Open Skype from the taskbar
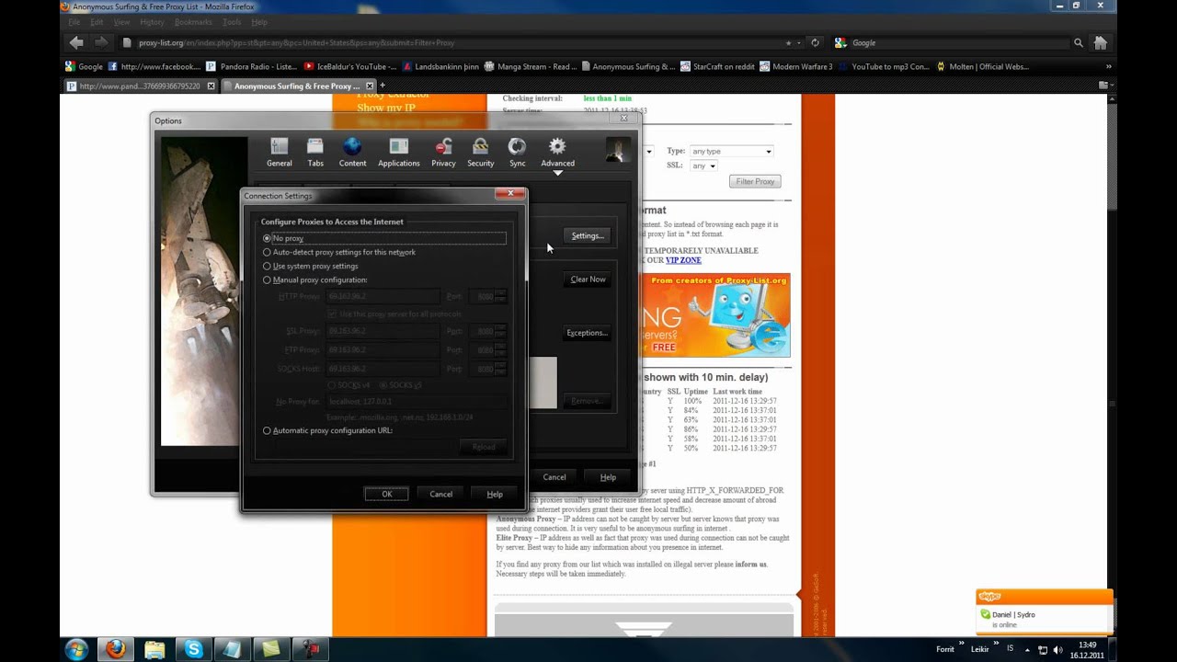The height and width of the screenshot is (662, 1177). click(193, 649)
